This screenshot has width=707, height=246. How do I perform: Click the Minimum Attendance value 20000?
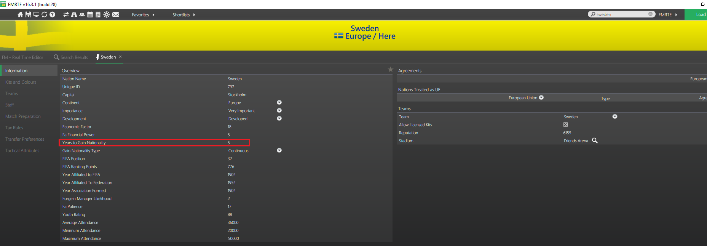[x=233, y=230]
